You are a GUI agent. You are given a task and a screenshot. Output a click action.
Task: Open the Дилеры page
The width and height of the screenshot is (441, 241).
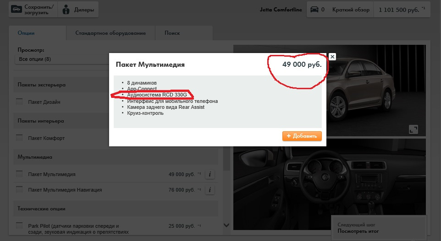(x=78, y=10)
